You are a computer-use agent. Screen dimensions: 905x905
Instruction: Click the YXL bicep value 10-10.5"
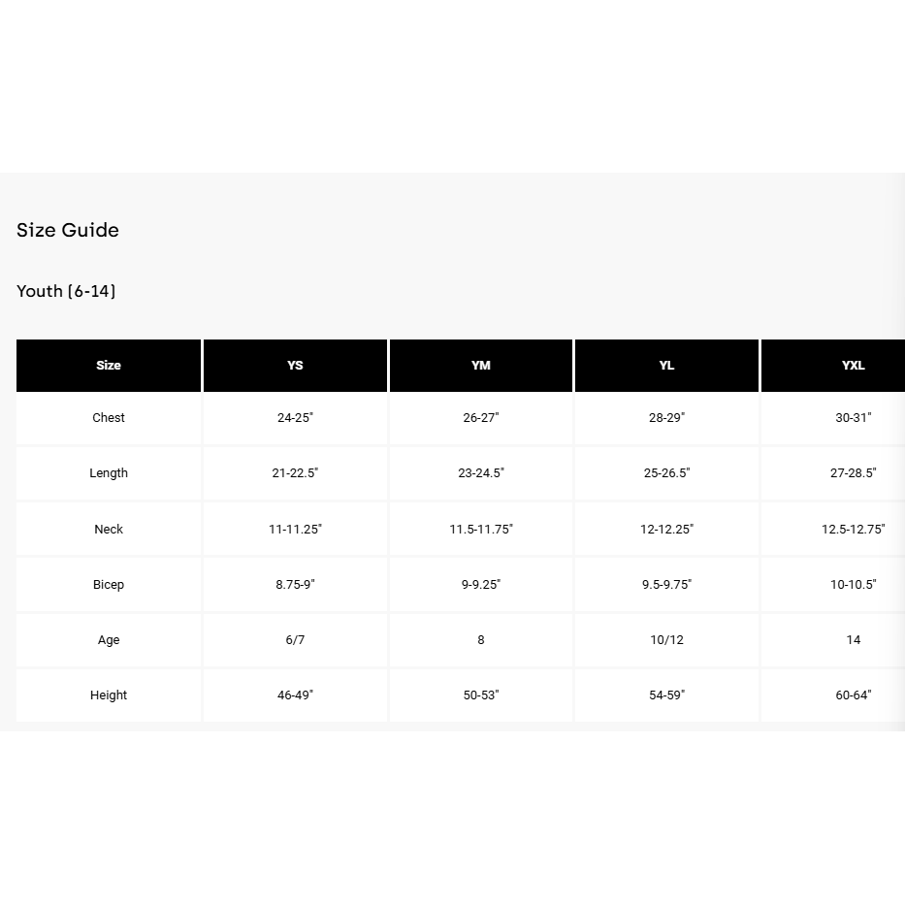pos(853,585)
